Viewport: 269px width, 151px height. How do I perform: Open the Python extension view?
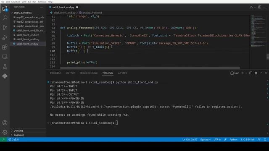[x=5, y=76]
